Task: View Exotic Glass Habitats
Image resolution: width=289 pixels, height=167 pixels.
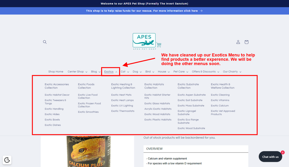Action: 157,103
